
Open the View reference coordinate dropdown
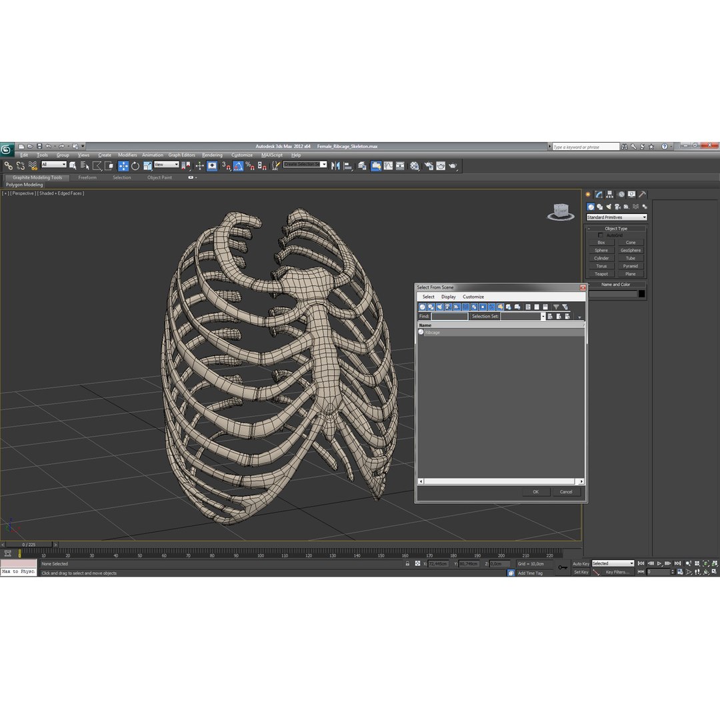click(x=166, y=165)
